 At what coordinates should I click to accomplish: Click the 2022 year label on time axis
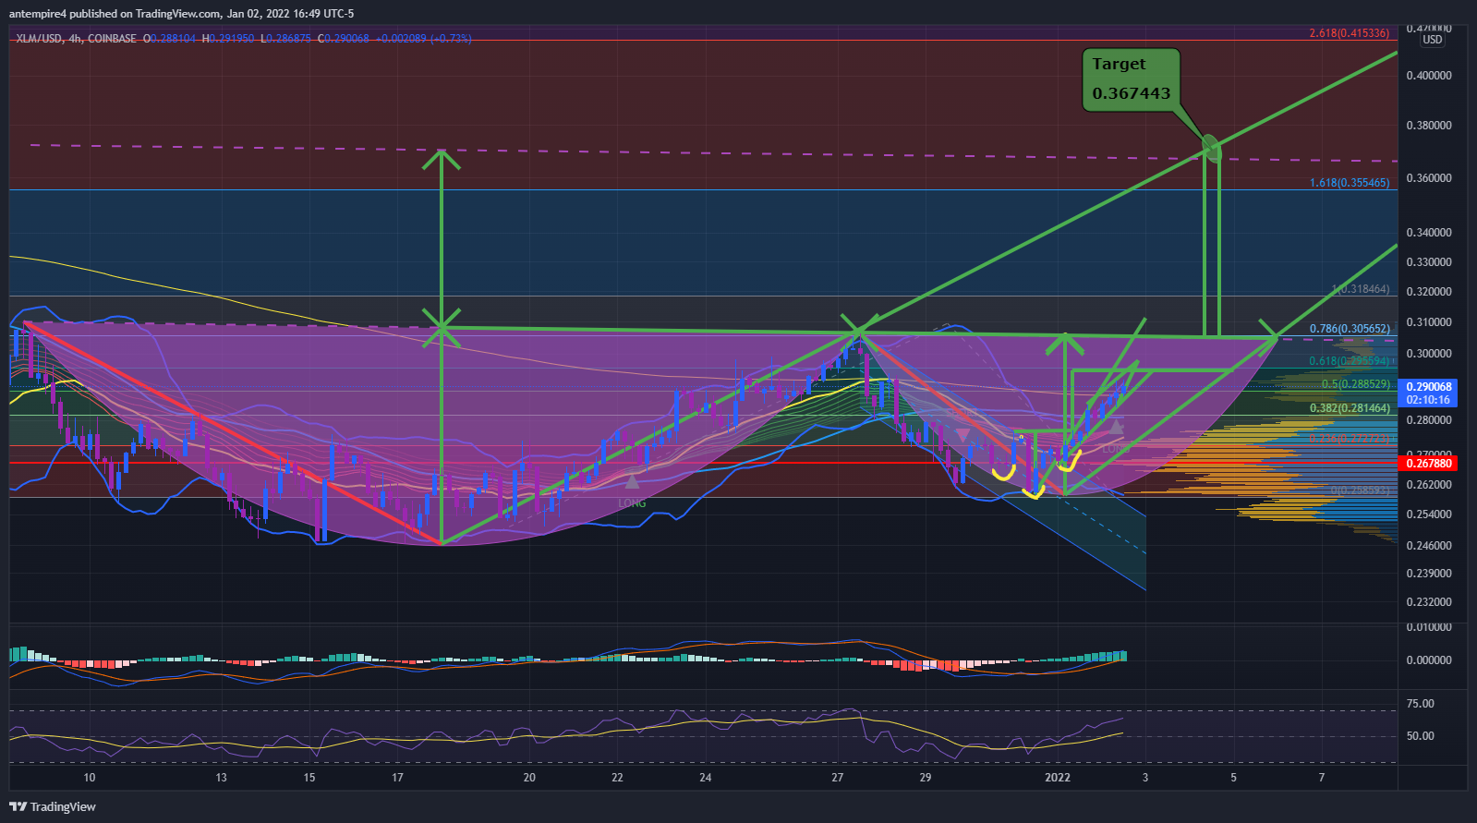pyautogui.click(x=1058, y=778)
